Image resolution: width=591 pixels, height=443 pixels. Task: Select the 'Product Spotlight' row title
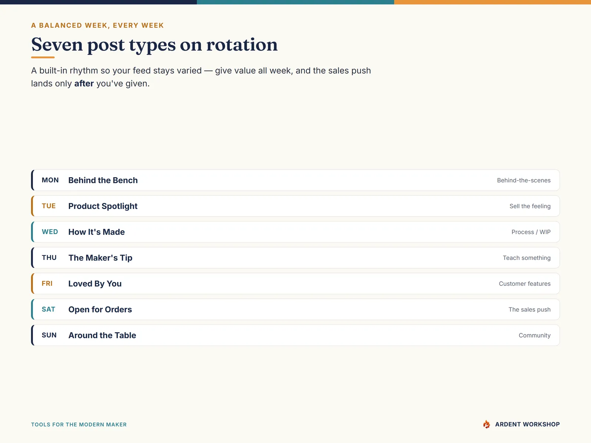click(x=103, y=206)
